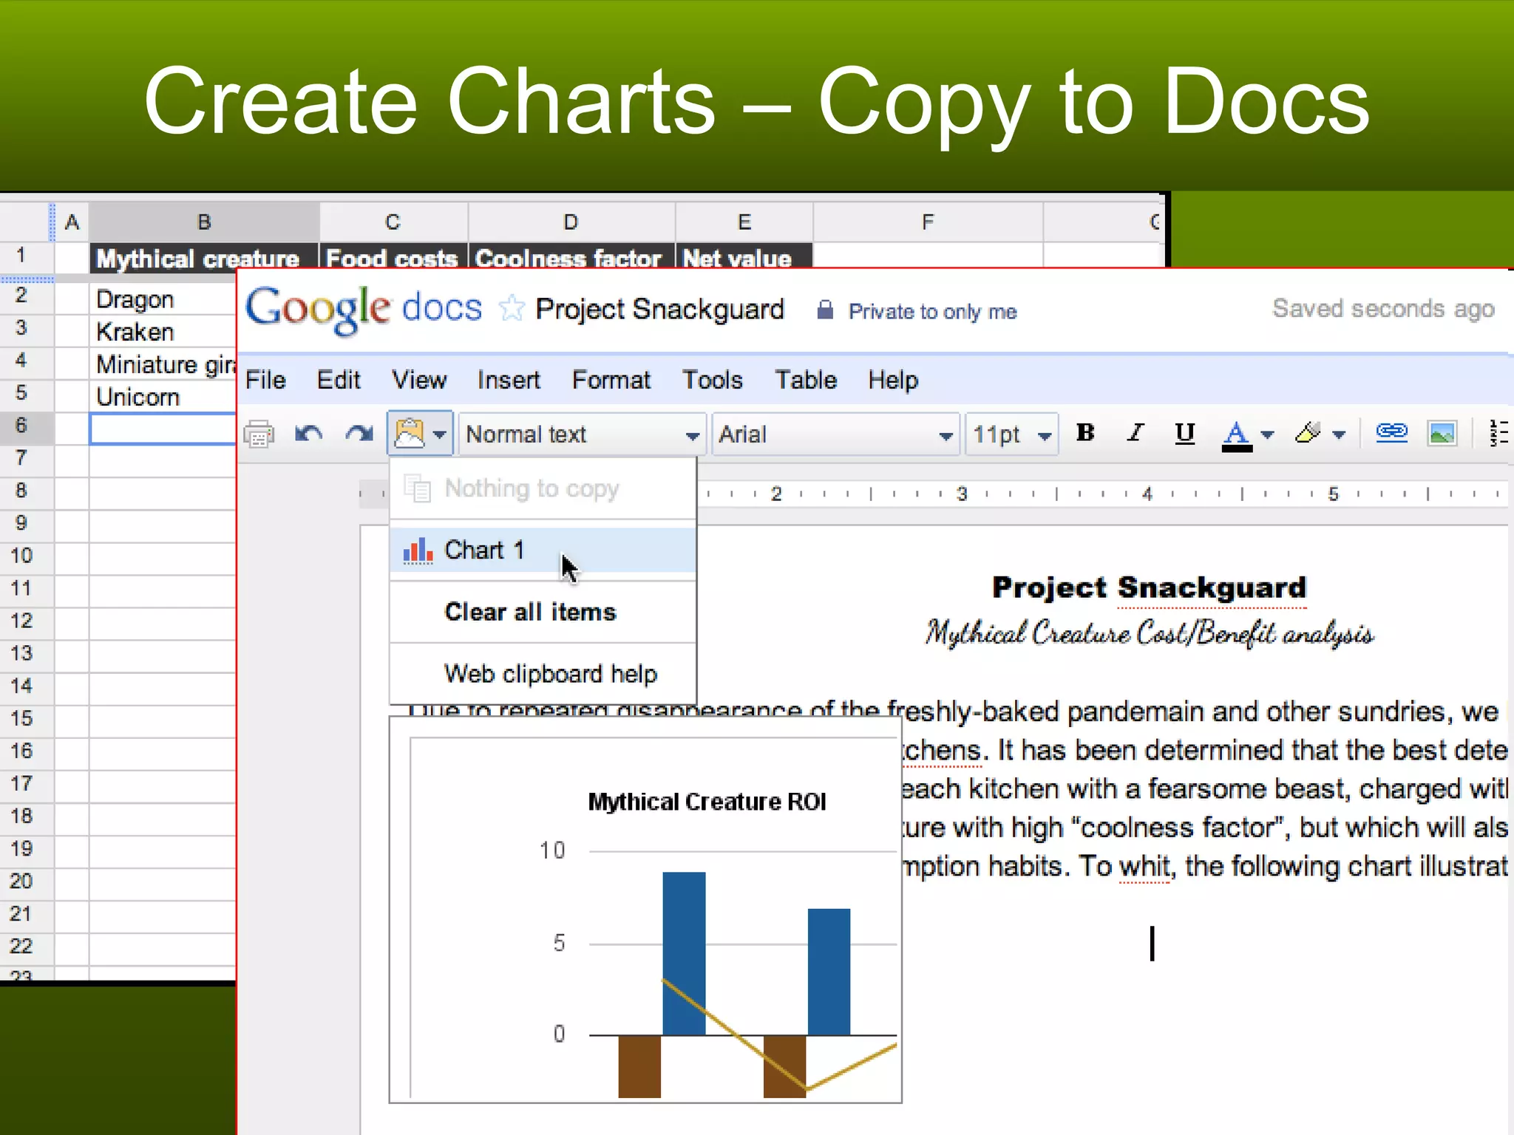Click the Chart 1 bar chart icon
Viewport: 1514px width, 1135px height.
point(418,551)
